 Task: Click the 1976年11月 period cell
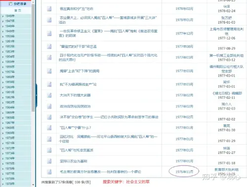(x=184, y=172)
